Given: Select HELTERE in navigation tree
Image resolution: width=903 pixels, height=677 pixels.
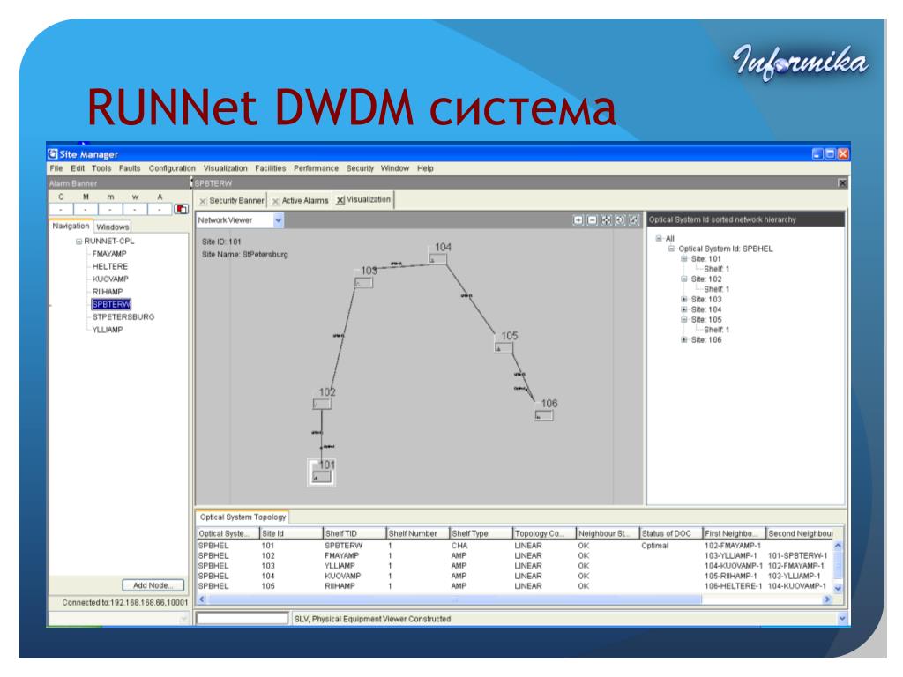Looking at the screenshot, I should [x=110, y=266].
